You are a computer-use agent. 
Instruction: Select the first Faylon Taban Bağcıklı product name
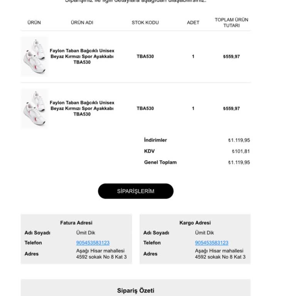[82, 56]
